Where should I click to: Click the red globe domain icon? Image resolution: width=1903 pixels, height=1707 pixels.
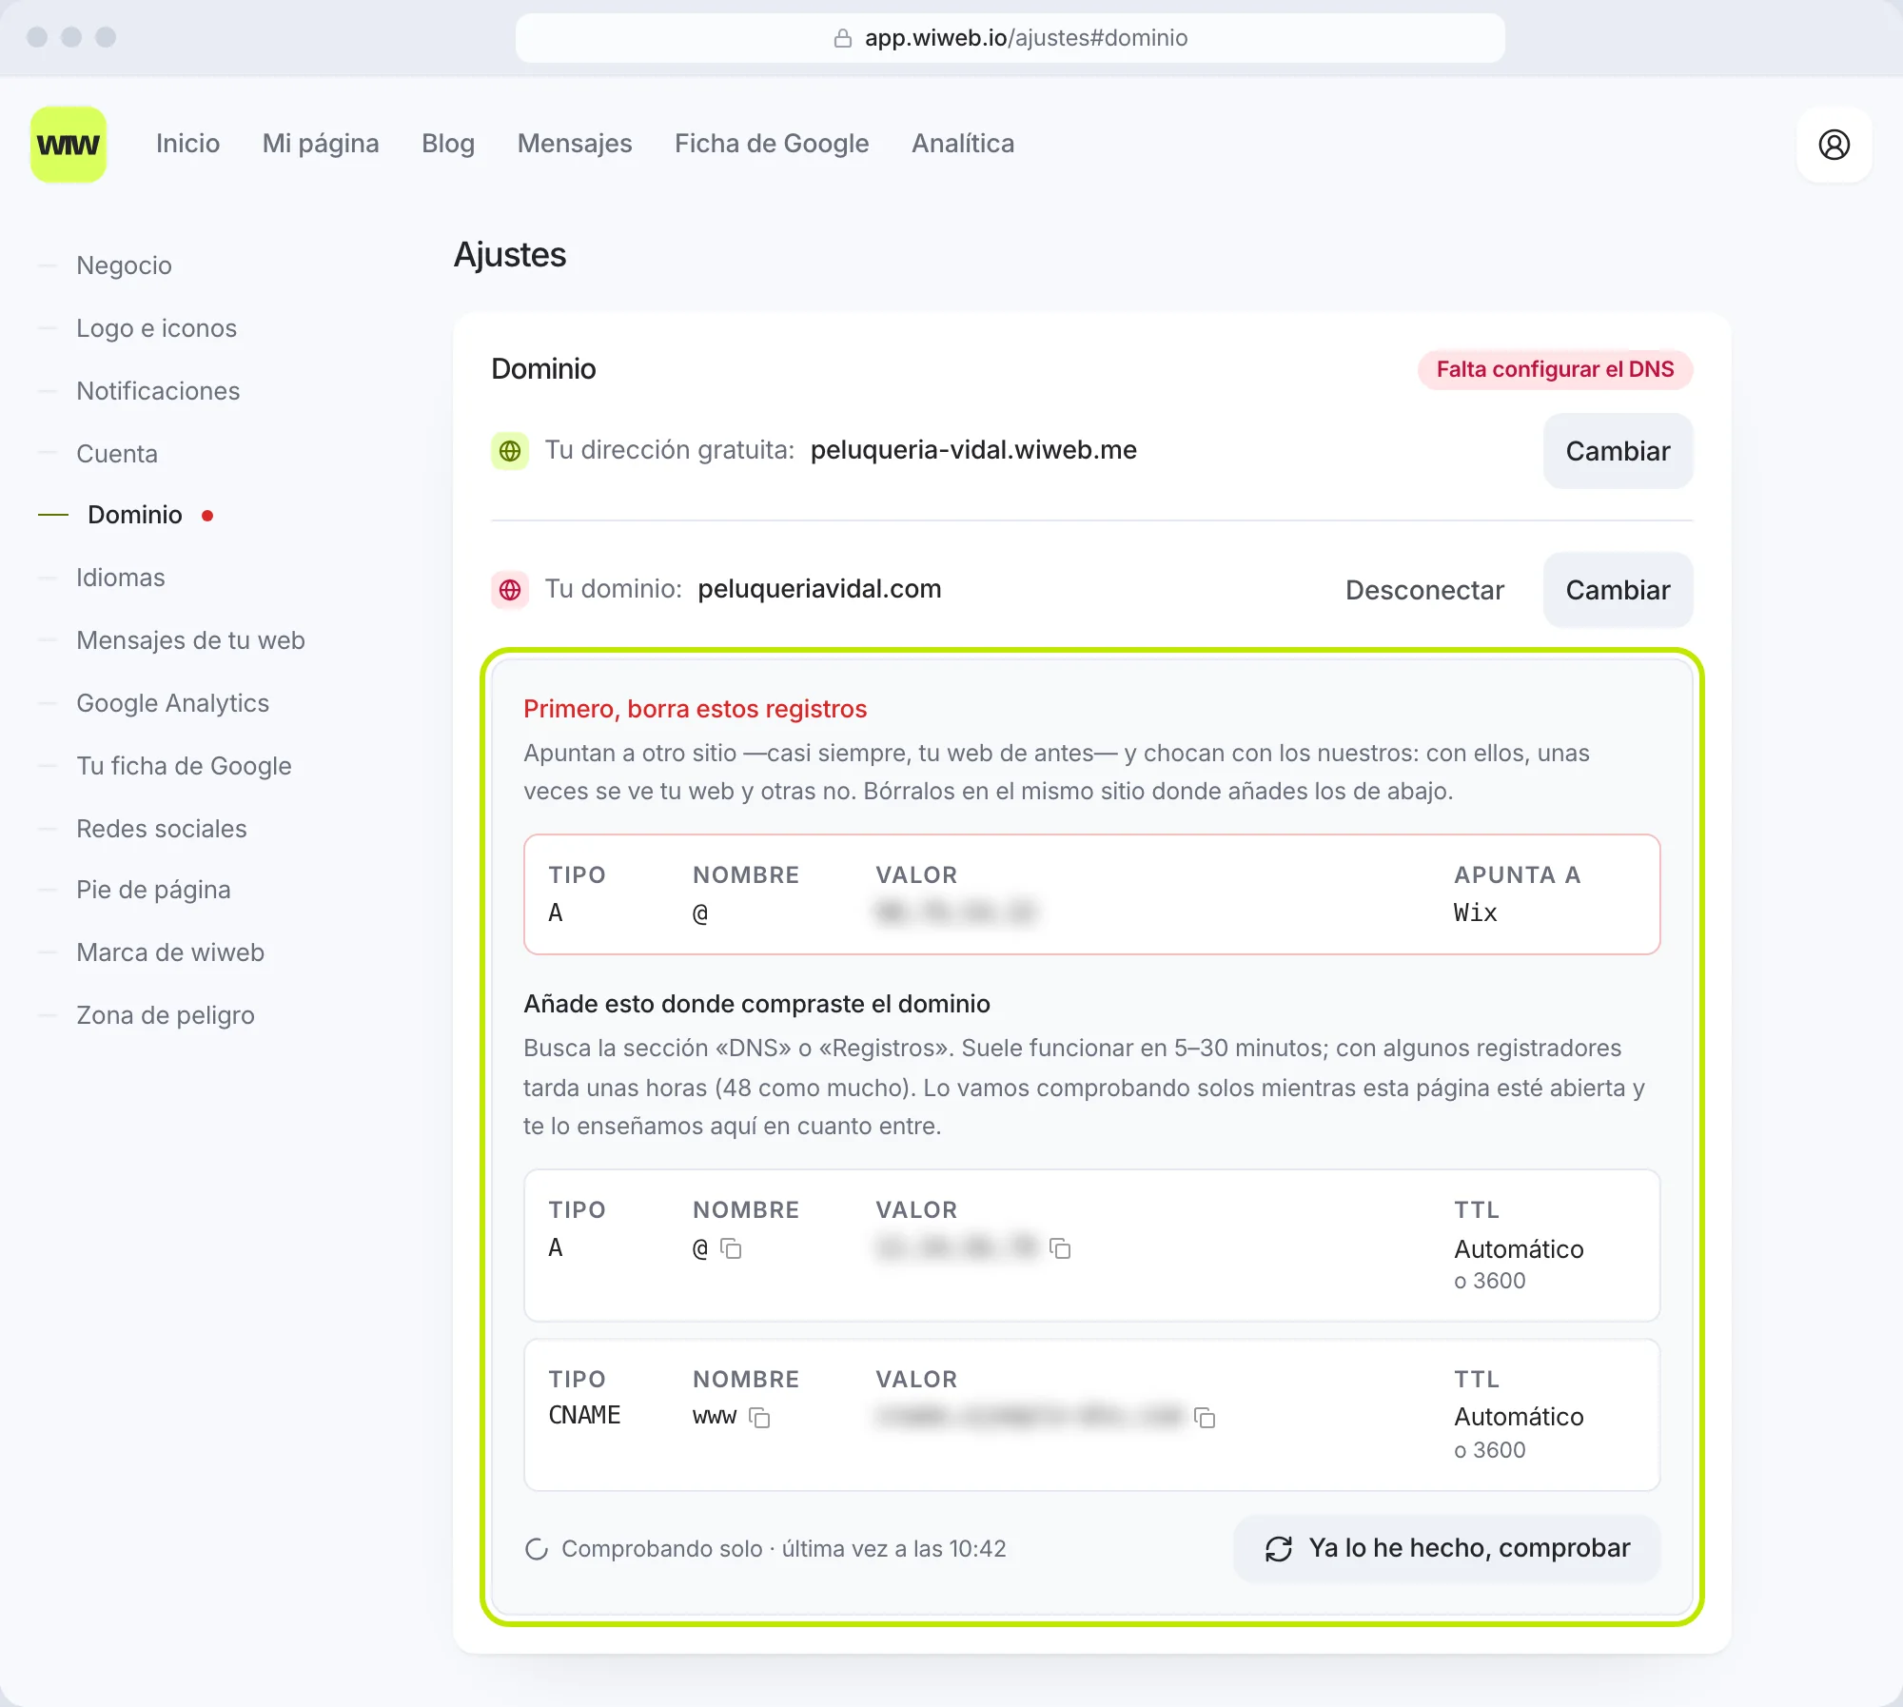pos(510,589)
